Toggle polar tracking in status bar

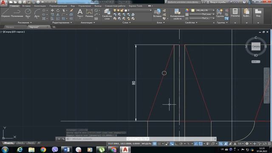[x=181, y=144]
